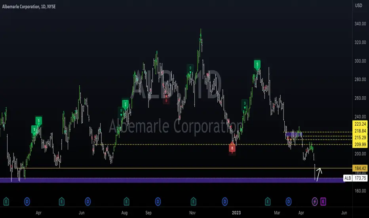Click the 2023 label on time axis
The image size is (369, 218).
(236, 212)
